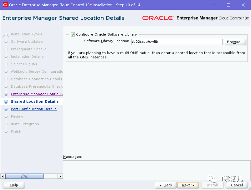Click the Oracle icon in title bar
251x190 pixels.
(5, 5)
